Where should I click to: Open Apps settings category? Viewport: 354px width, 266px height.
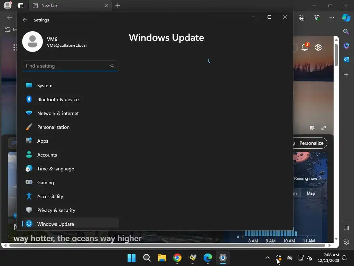pos(71,141)
